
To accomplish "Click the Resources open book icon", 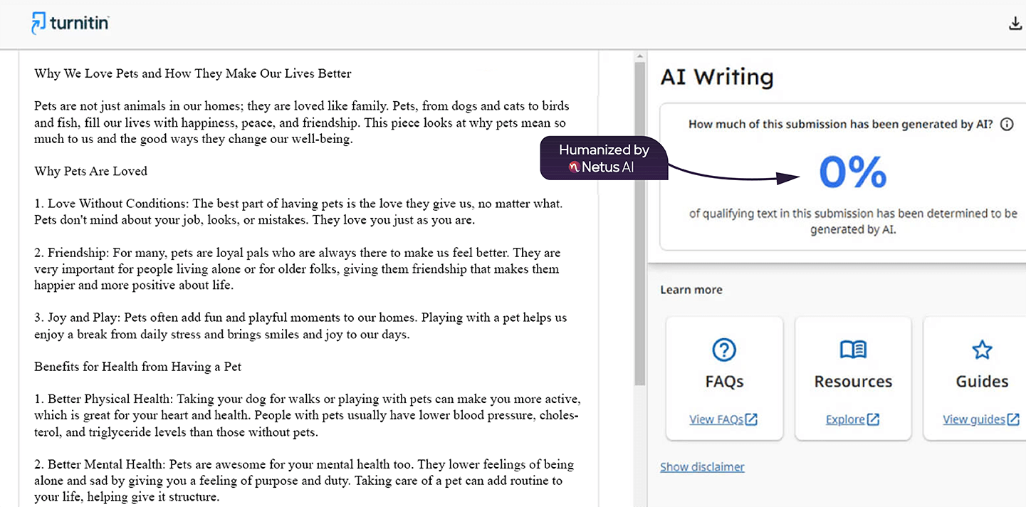I will click(853, 350).
